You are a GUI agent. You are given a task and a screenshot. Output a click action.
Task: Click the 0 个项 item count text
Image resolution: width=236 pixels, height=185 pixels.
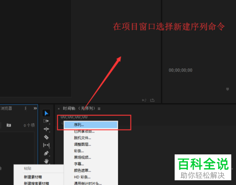(x=29, y=125)
